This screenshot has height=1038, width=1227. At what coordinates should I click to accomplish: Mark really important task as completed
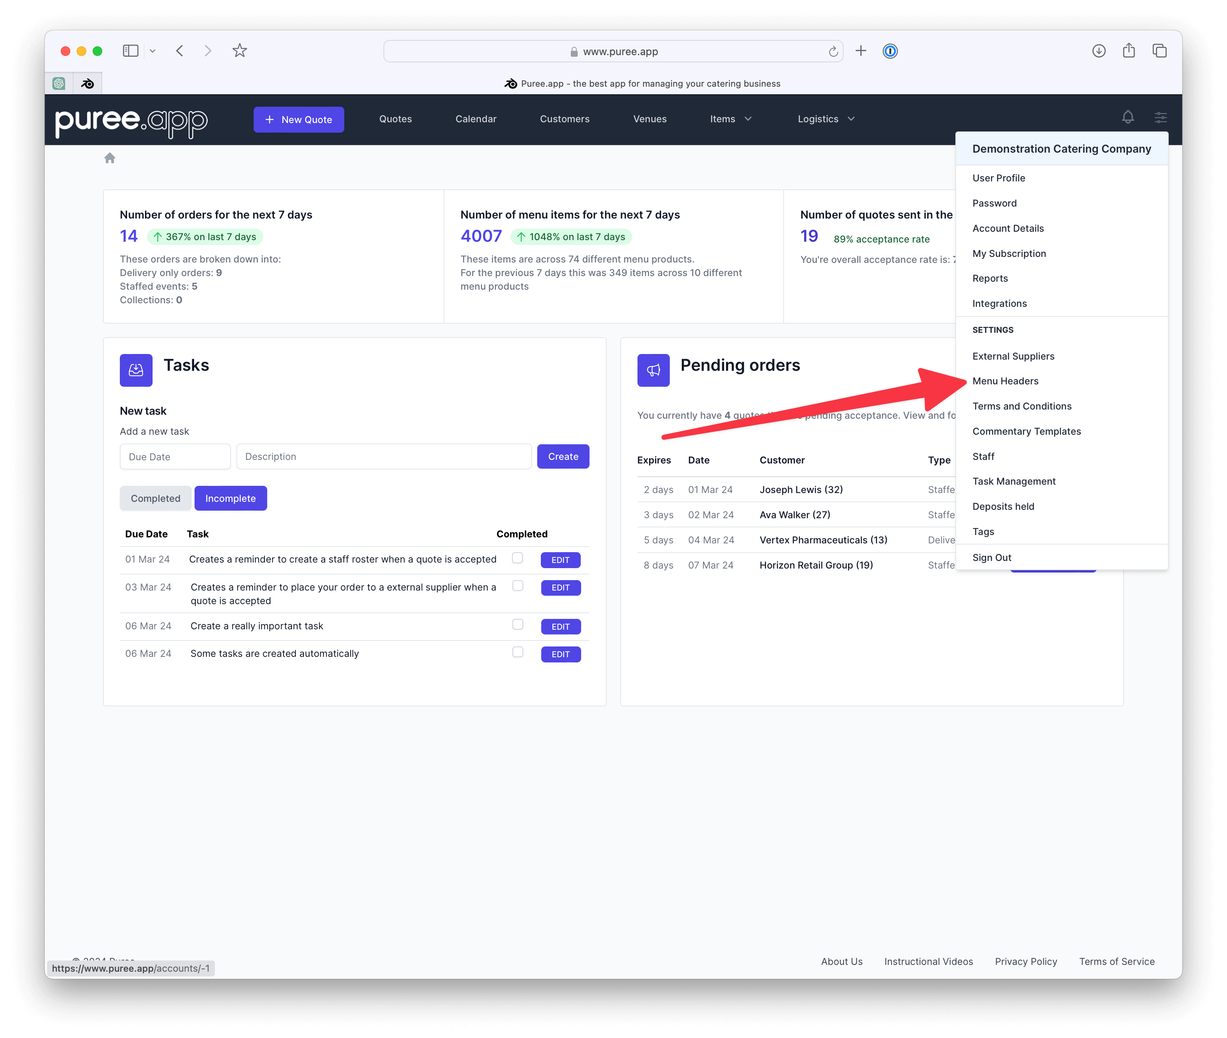pyautogui.click(x=518, y=624)
